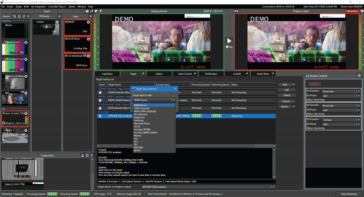This screenshot has height=197, width=364.
Task: Switch to the Notification tab
Action: pos(211,74)
